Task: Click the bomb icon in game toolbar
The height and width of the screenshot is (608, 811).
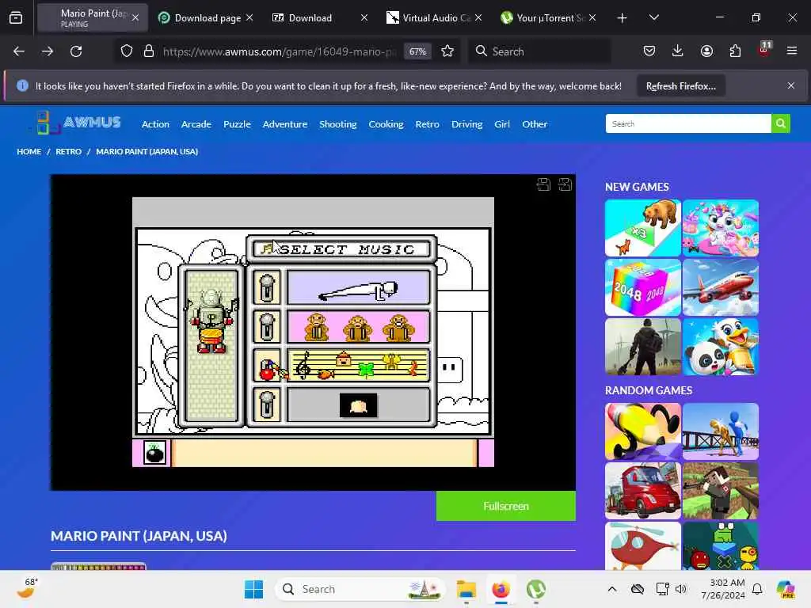Action: pos(154,453)
